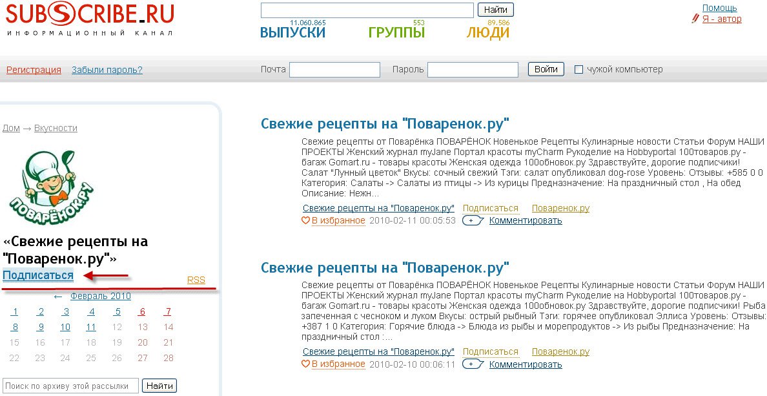
Task: Switch to the Группы section
Action: point(396,32)
